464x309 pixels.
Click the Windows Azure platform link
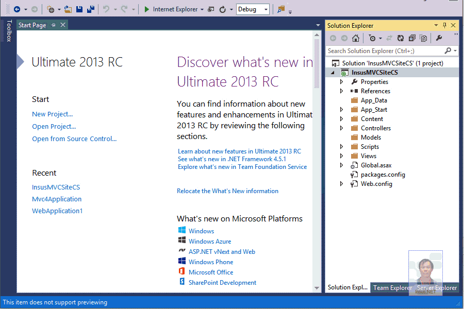pyautogui.click(x=210, y=242)
